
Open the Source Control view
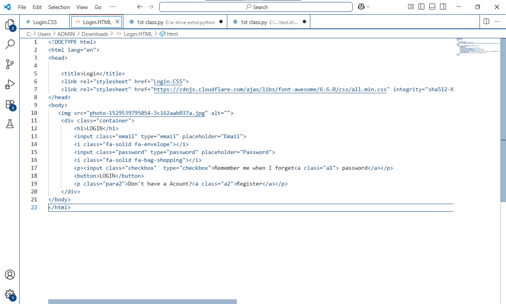point(10,64)
